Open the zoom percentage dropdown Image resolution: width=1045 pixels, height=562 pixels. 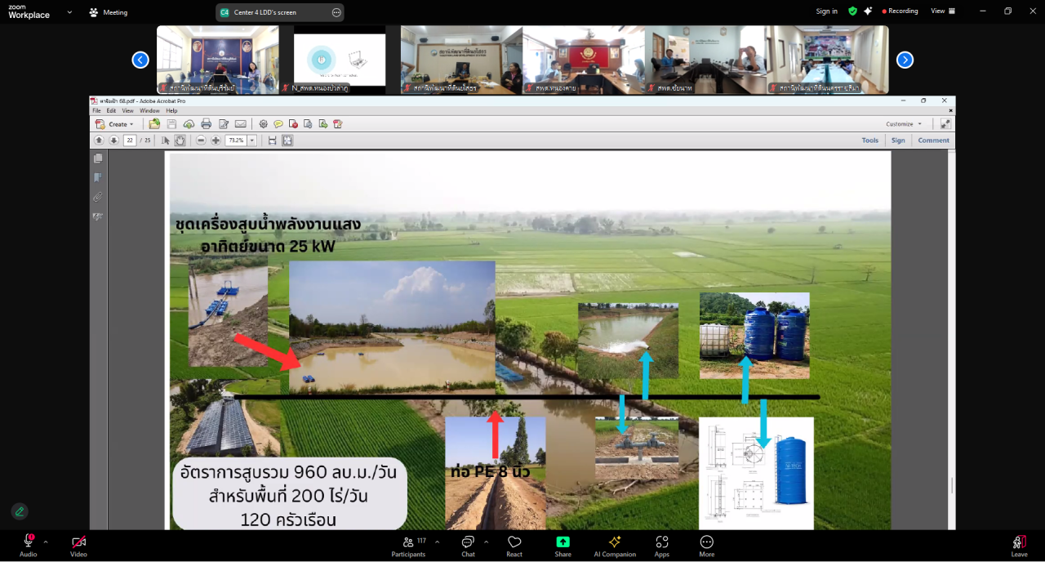(251, 140)
